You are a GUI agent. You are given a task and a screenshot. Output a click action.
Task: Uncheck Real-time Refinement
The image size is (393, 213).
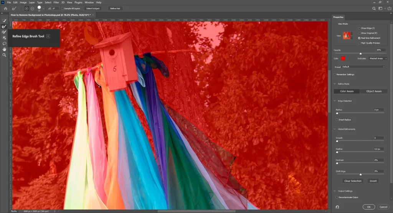click(359, 38)
